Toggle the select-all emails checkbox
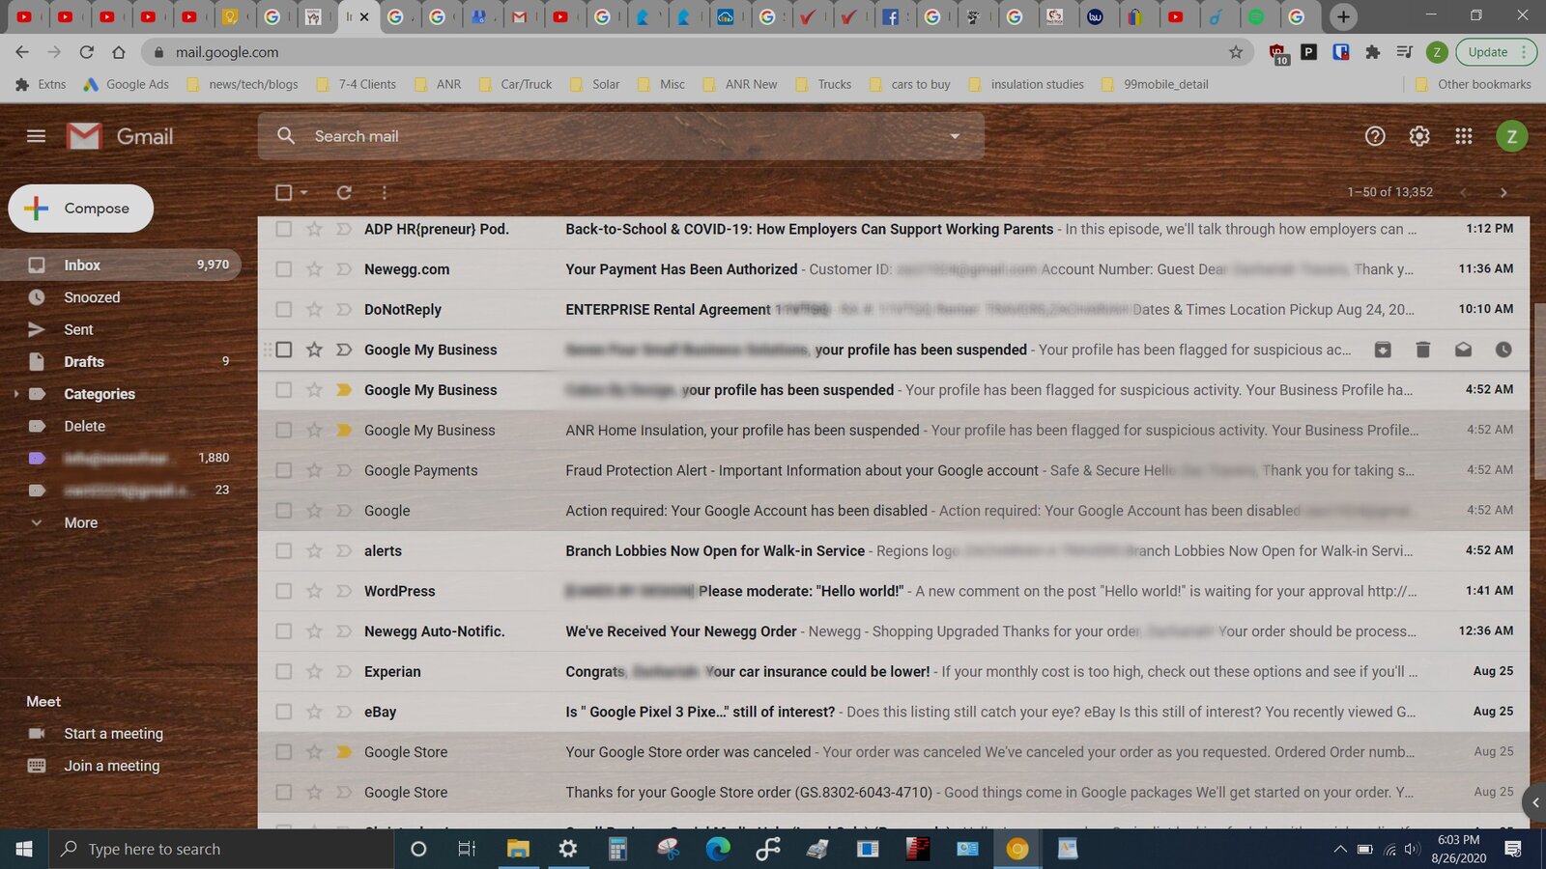Image resolution: width=1546 pixels, height=869 pixels. [283, 192]
